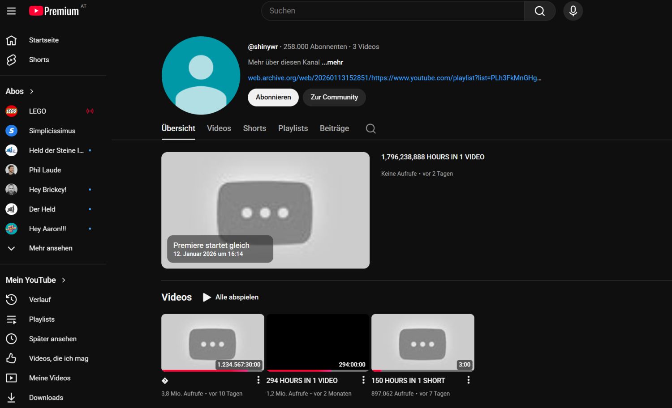Viewport: 672px width, 408px height.
Task: Activate voice search microphone
Action: [x=573, y=11]
